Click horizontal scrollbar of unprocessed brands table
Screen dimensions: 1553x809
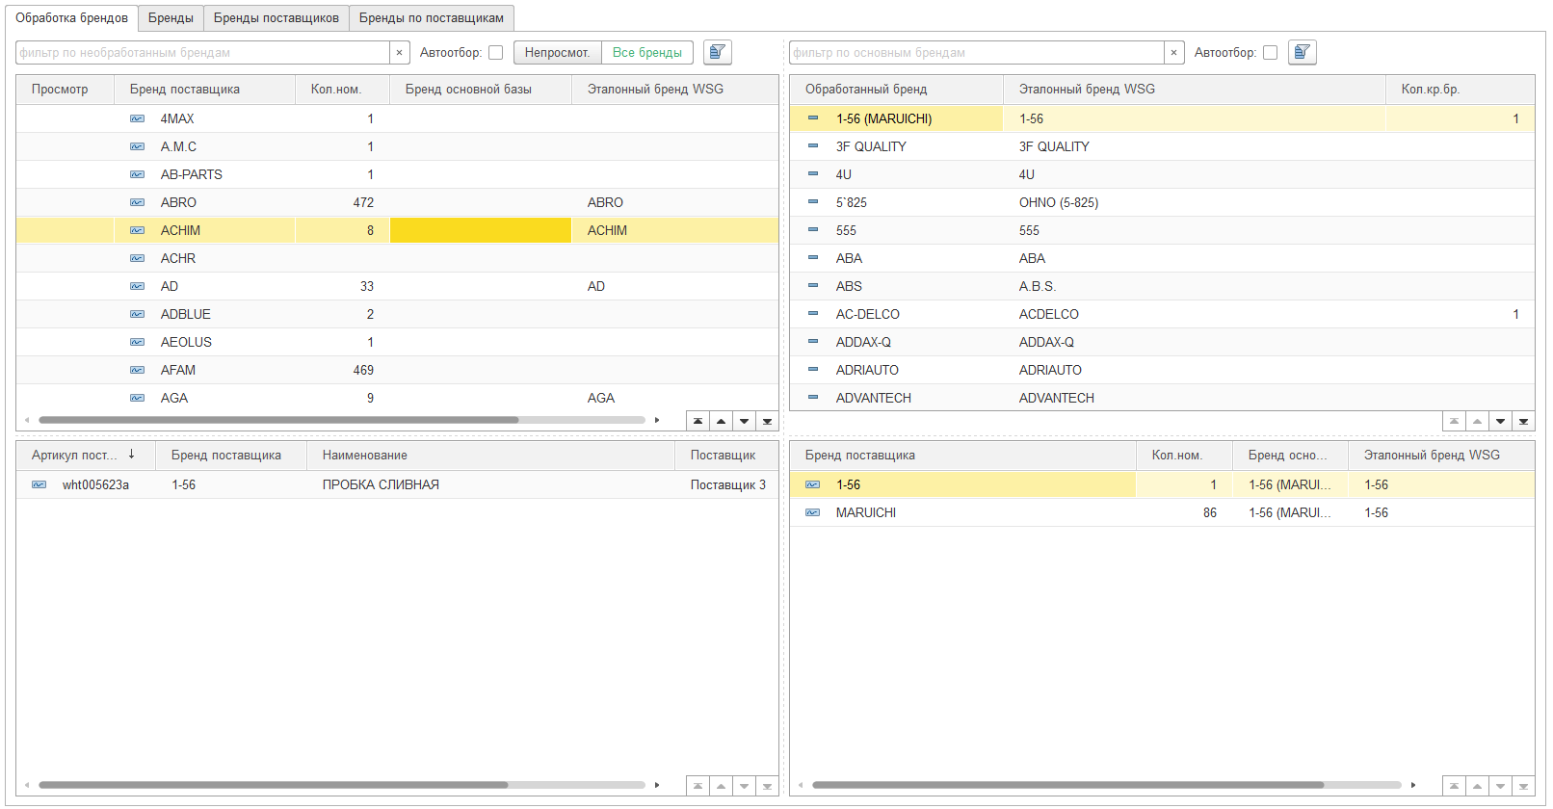click(278, 420)
